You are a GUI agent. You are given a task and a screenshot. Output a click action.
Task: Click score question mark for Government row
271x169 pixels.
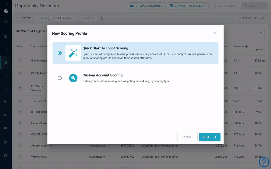click(x=20, y=61)
